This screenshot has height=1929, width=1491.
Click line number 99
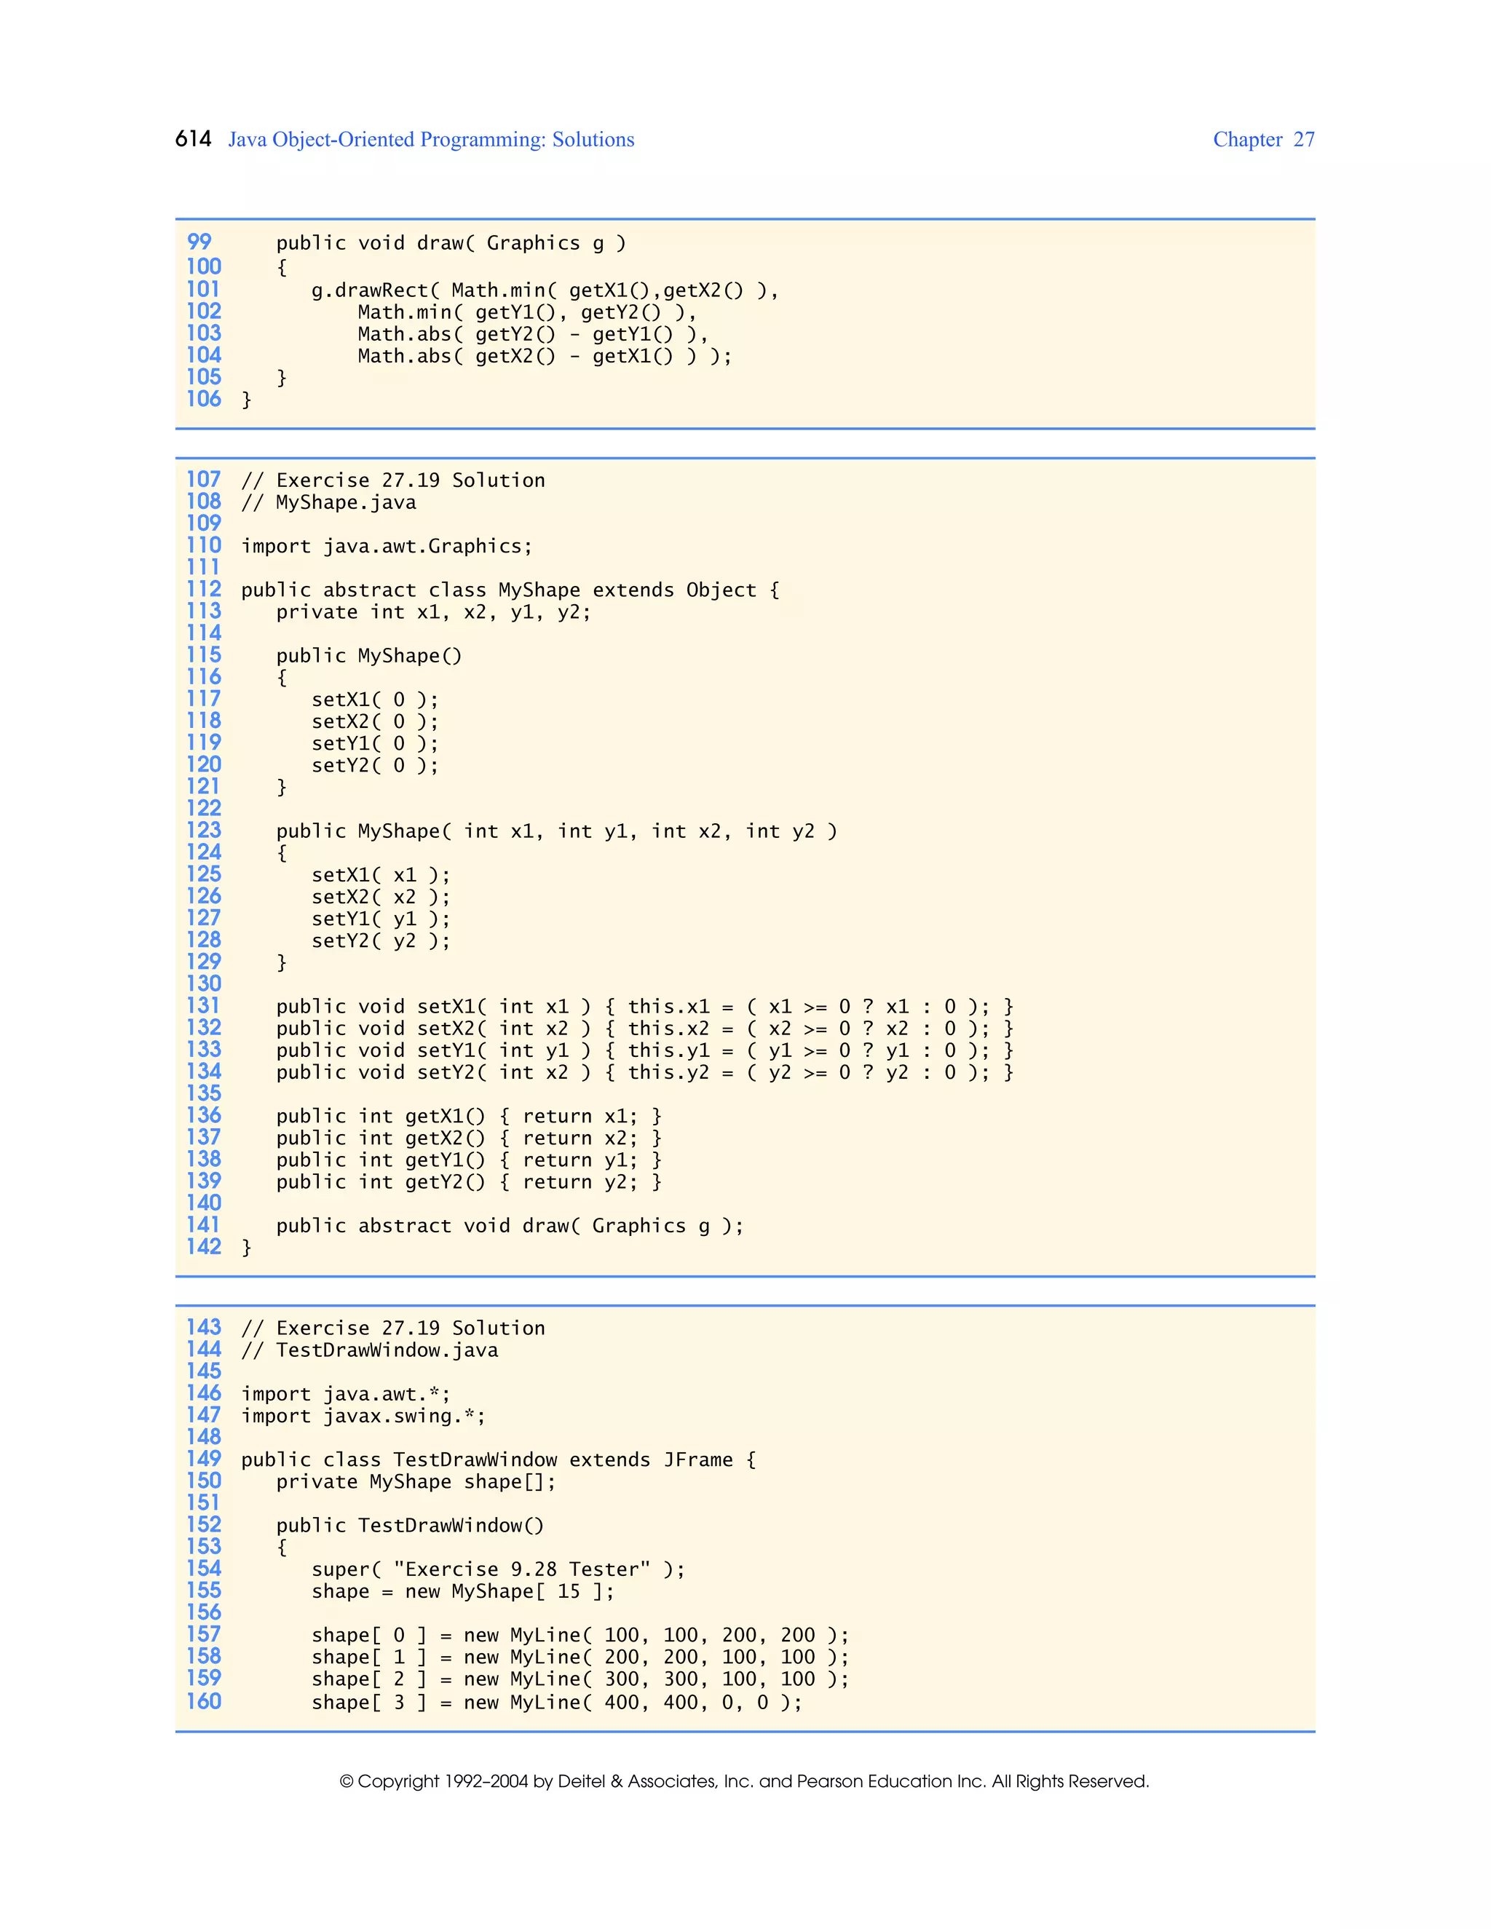coord(199,242)
